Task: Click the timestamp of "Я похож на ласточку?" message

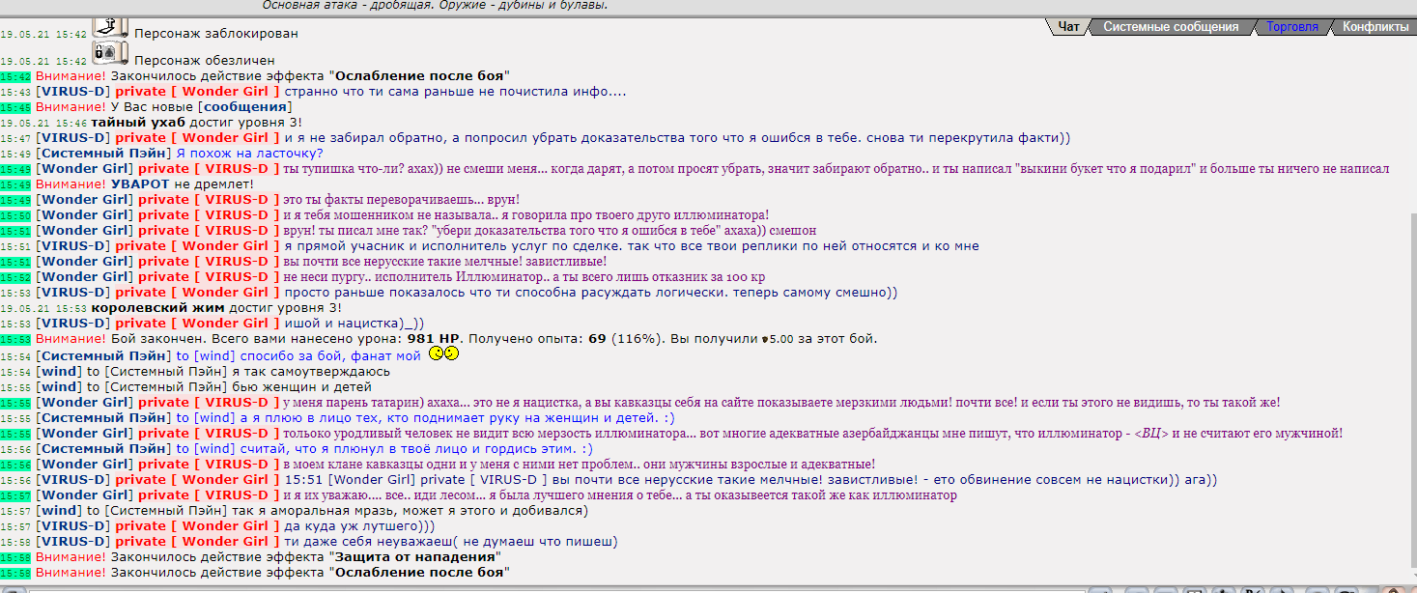Action: click(x=15, y=155)
